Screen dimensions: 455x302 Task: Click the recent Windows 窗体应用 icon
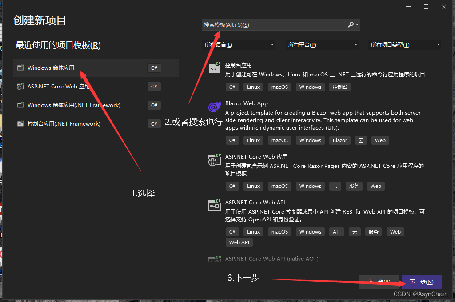click(20, 68)
